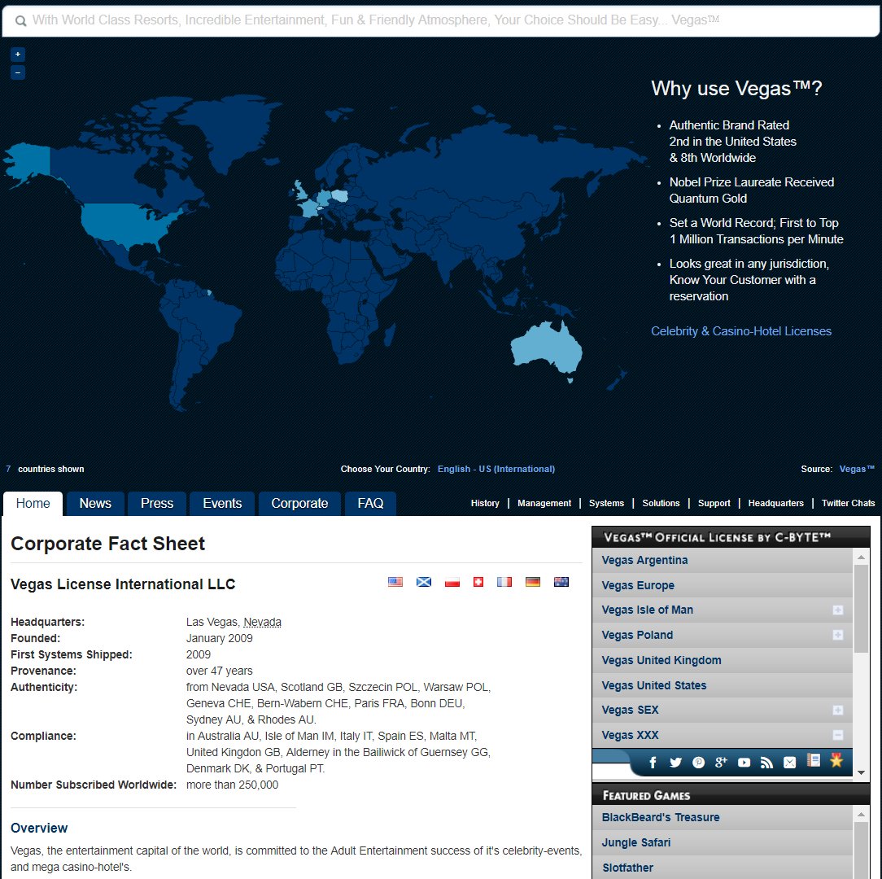
Task: Click the search magnifier icon
Action: tap(20, 21)
